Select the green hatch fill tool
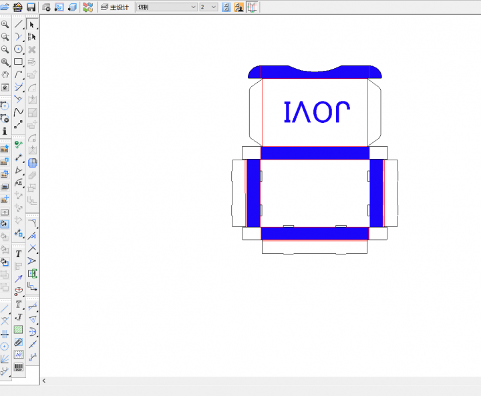Image resolution: width=481 pixels, height=396 pixels. [x=19, y=329]
